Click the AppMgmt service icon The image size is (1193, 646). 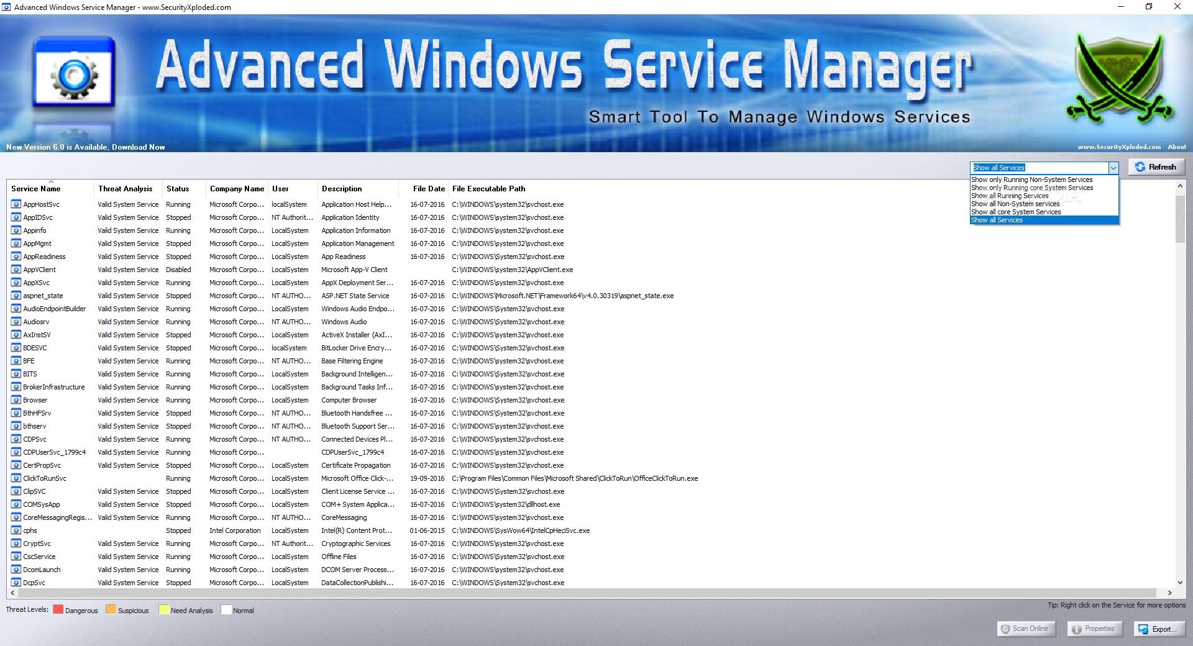click(x=16, y=243)
